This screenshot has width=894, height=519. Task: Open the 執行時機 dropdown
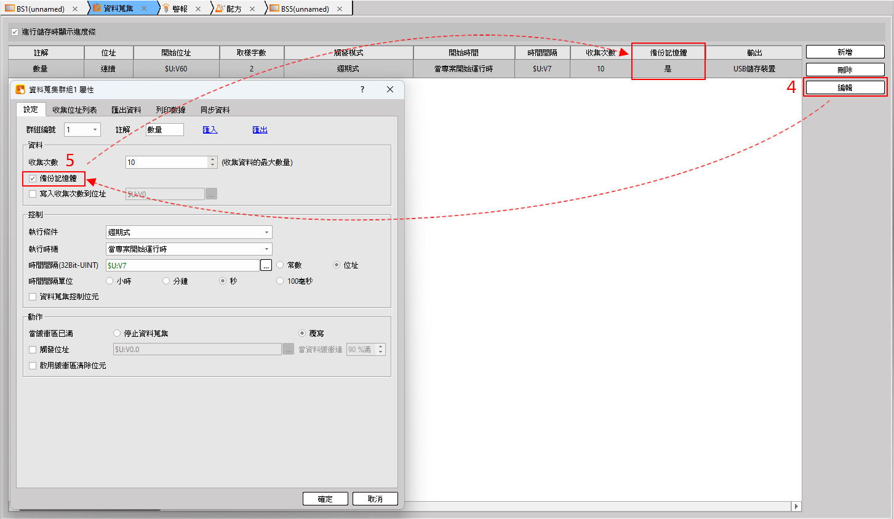coord(266,249)
